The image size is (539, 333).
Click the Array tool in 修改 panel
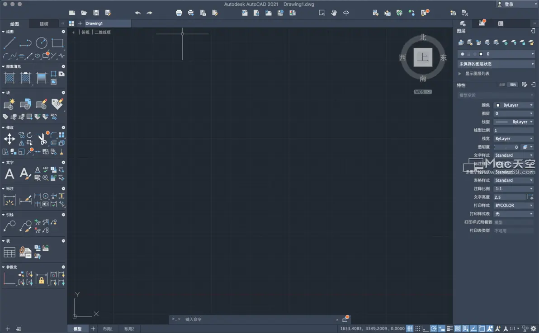click(61, 135)
